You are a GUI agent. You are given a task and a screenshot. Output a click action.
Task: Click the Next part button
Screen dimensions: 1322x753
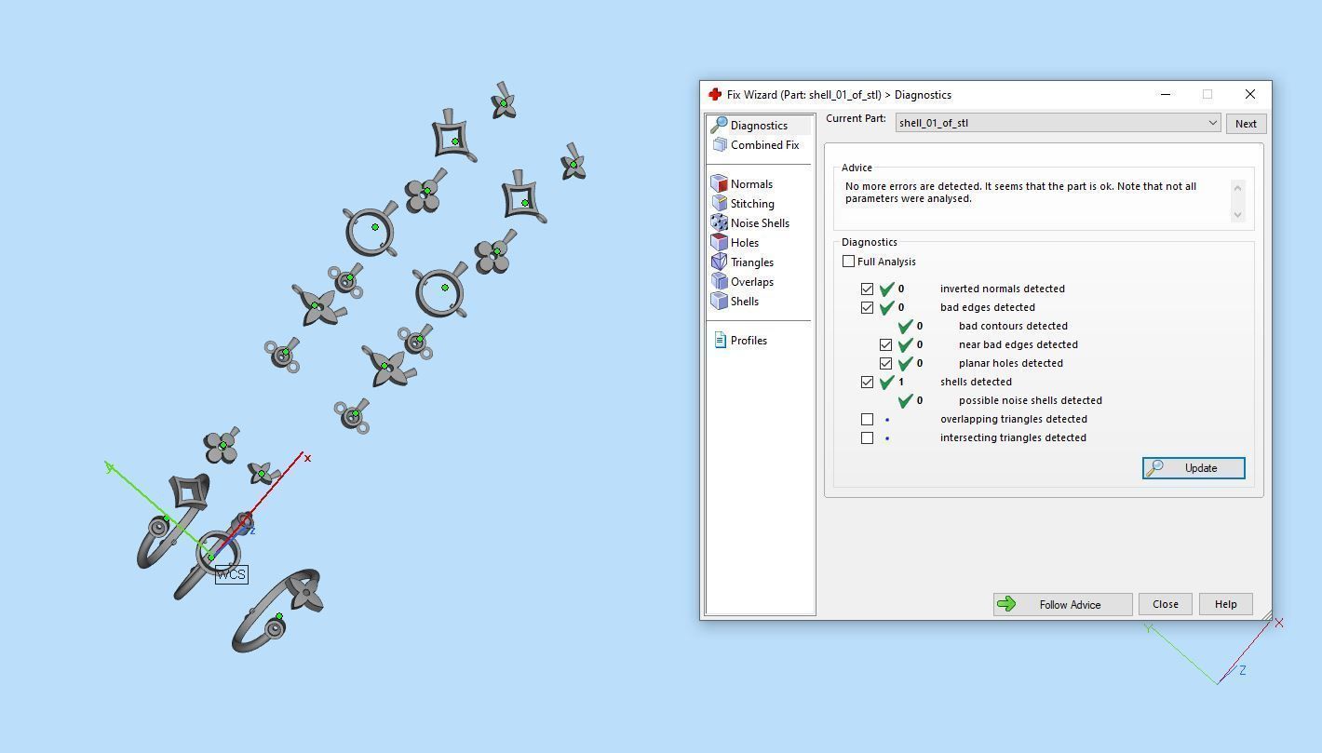1246,124
